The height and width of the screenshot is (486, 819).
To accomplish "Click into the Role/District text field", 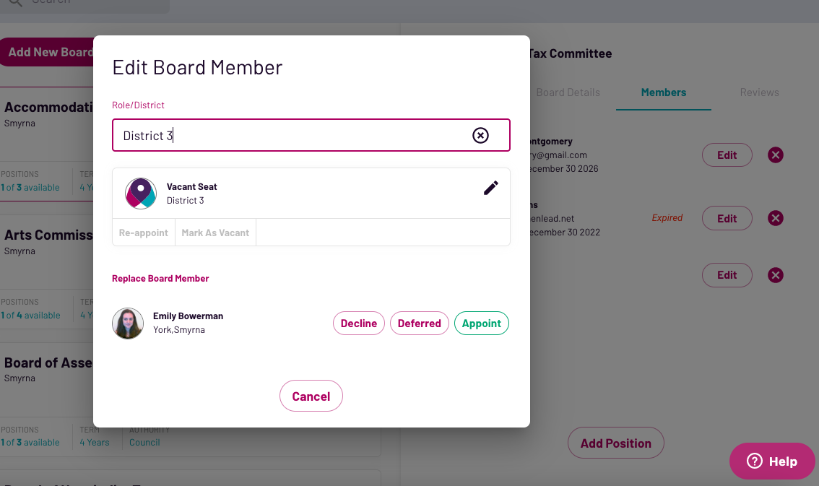I will (x=289, y=136).
